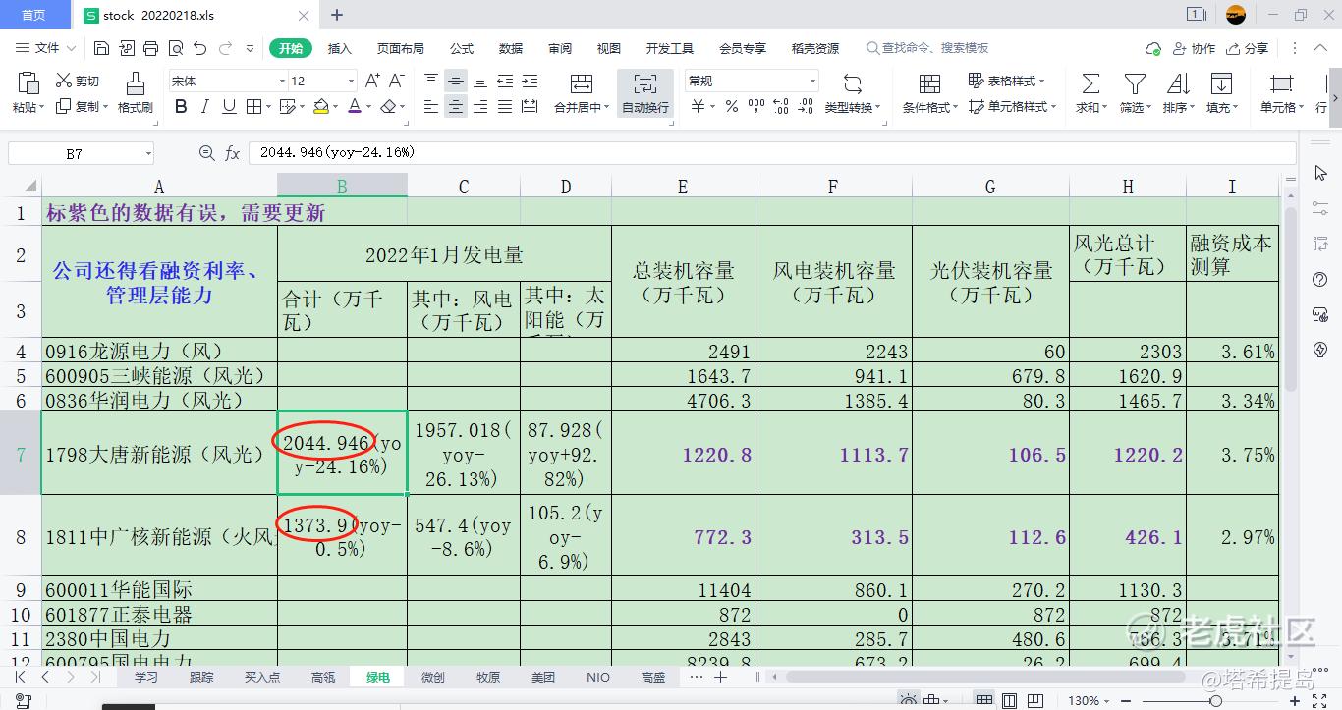This screenshot has width=1342, height=710.
Task: Click the 分享 (Share) button
Action: (1248, 48)
